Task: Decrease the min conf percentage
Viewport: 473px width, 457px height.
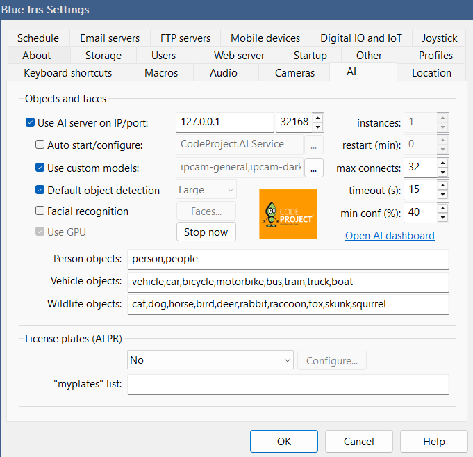Action: tap(442, 217)
